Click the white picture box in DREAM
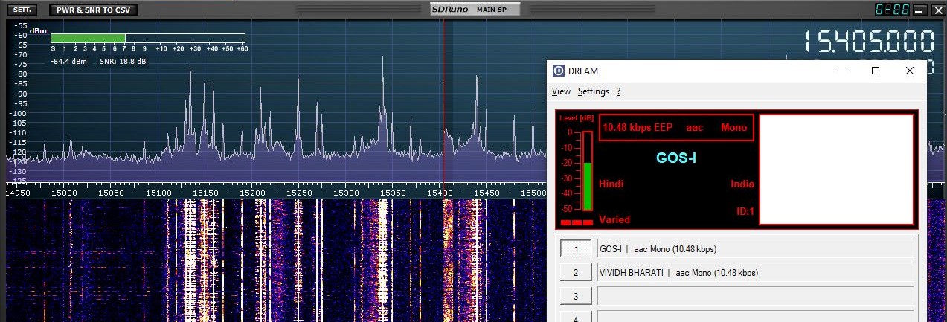Image resolution: width=947 pixels, height=322 pixels. point(836,170)
